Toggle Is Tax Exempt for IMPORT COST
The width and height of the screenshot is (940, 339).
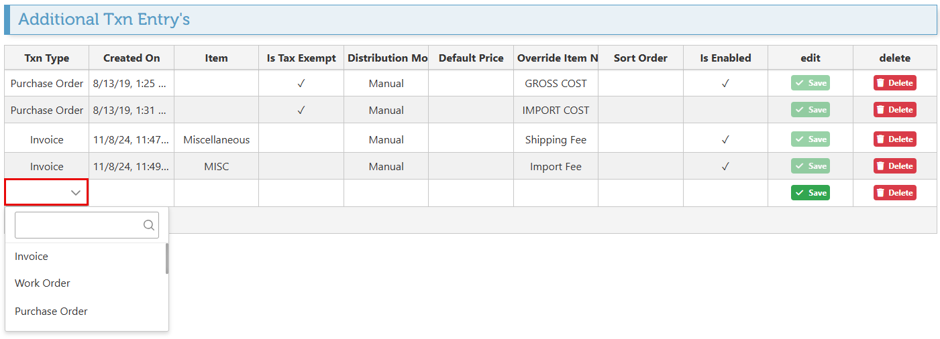(301, 111)
